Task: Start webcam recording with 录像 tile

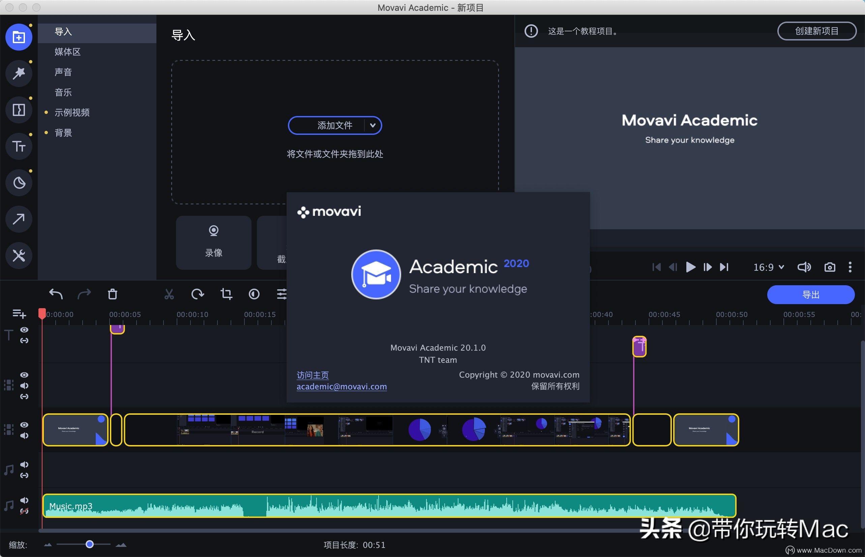Action: point(213,243)
